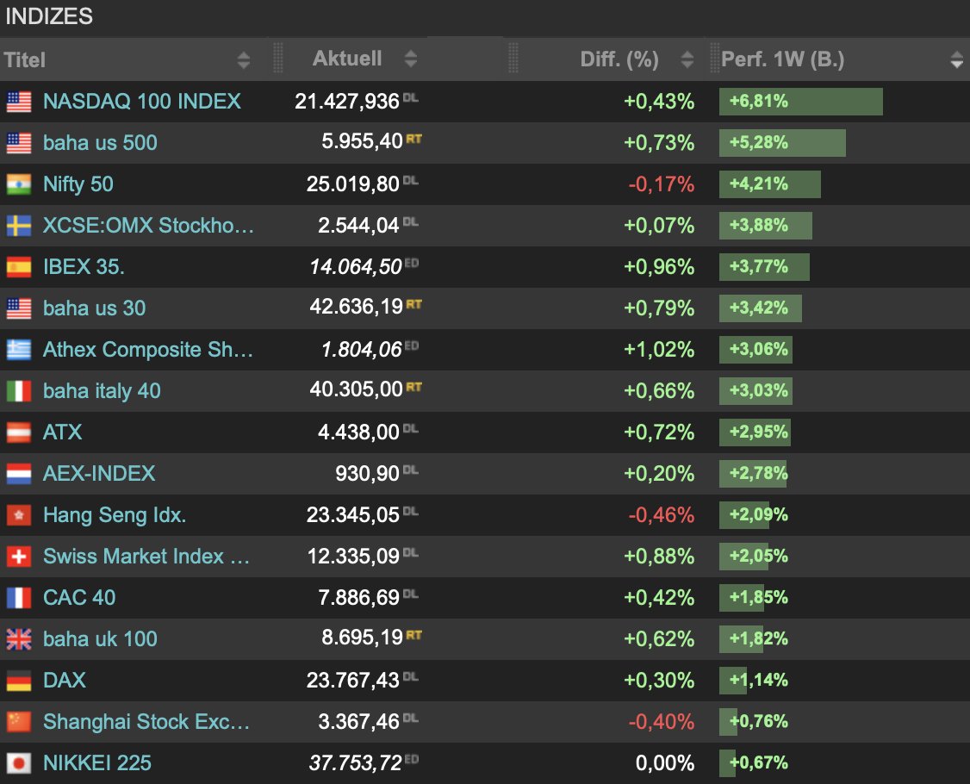Click the value 23.345,05
970x784 pixels.
point(352,515)
